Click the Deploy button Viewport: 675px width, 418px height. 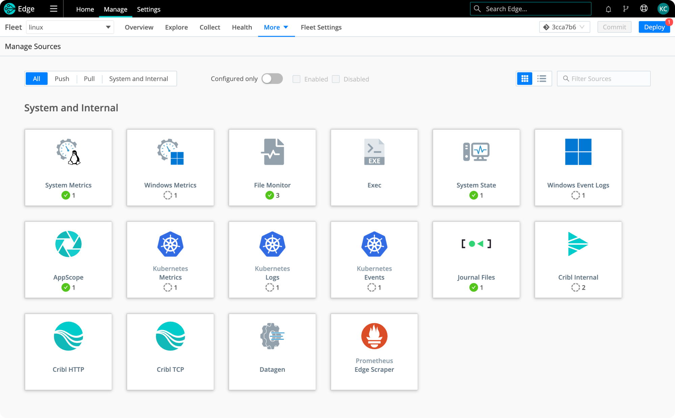[654, 27]
